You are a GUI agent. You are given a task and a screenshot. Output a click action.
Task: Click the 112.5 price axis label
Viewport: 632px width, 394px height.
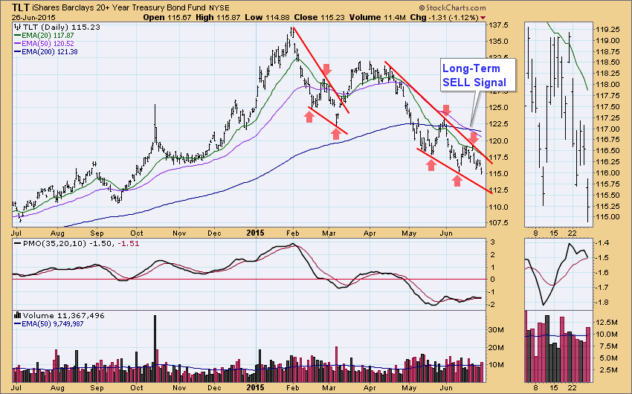[x=499, y=190]
